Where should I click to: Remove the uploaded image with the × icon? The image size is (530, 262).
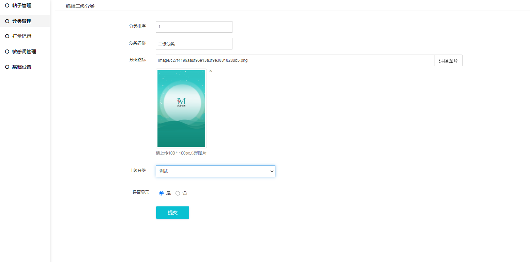tap(211, 71)
